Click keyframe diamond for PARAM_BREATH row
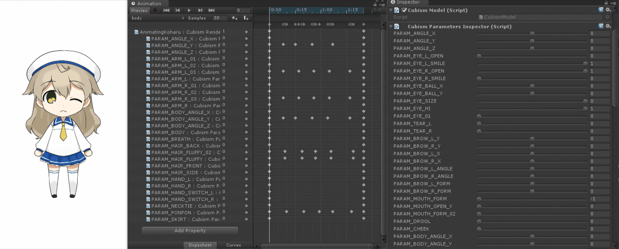Screen dimensions: 619x249 click(246, 139)
